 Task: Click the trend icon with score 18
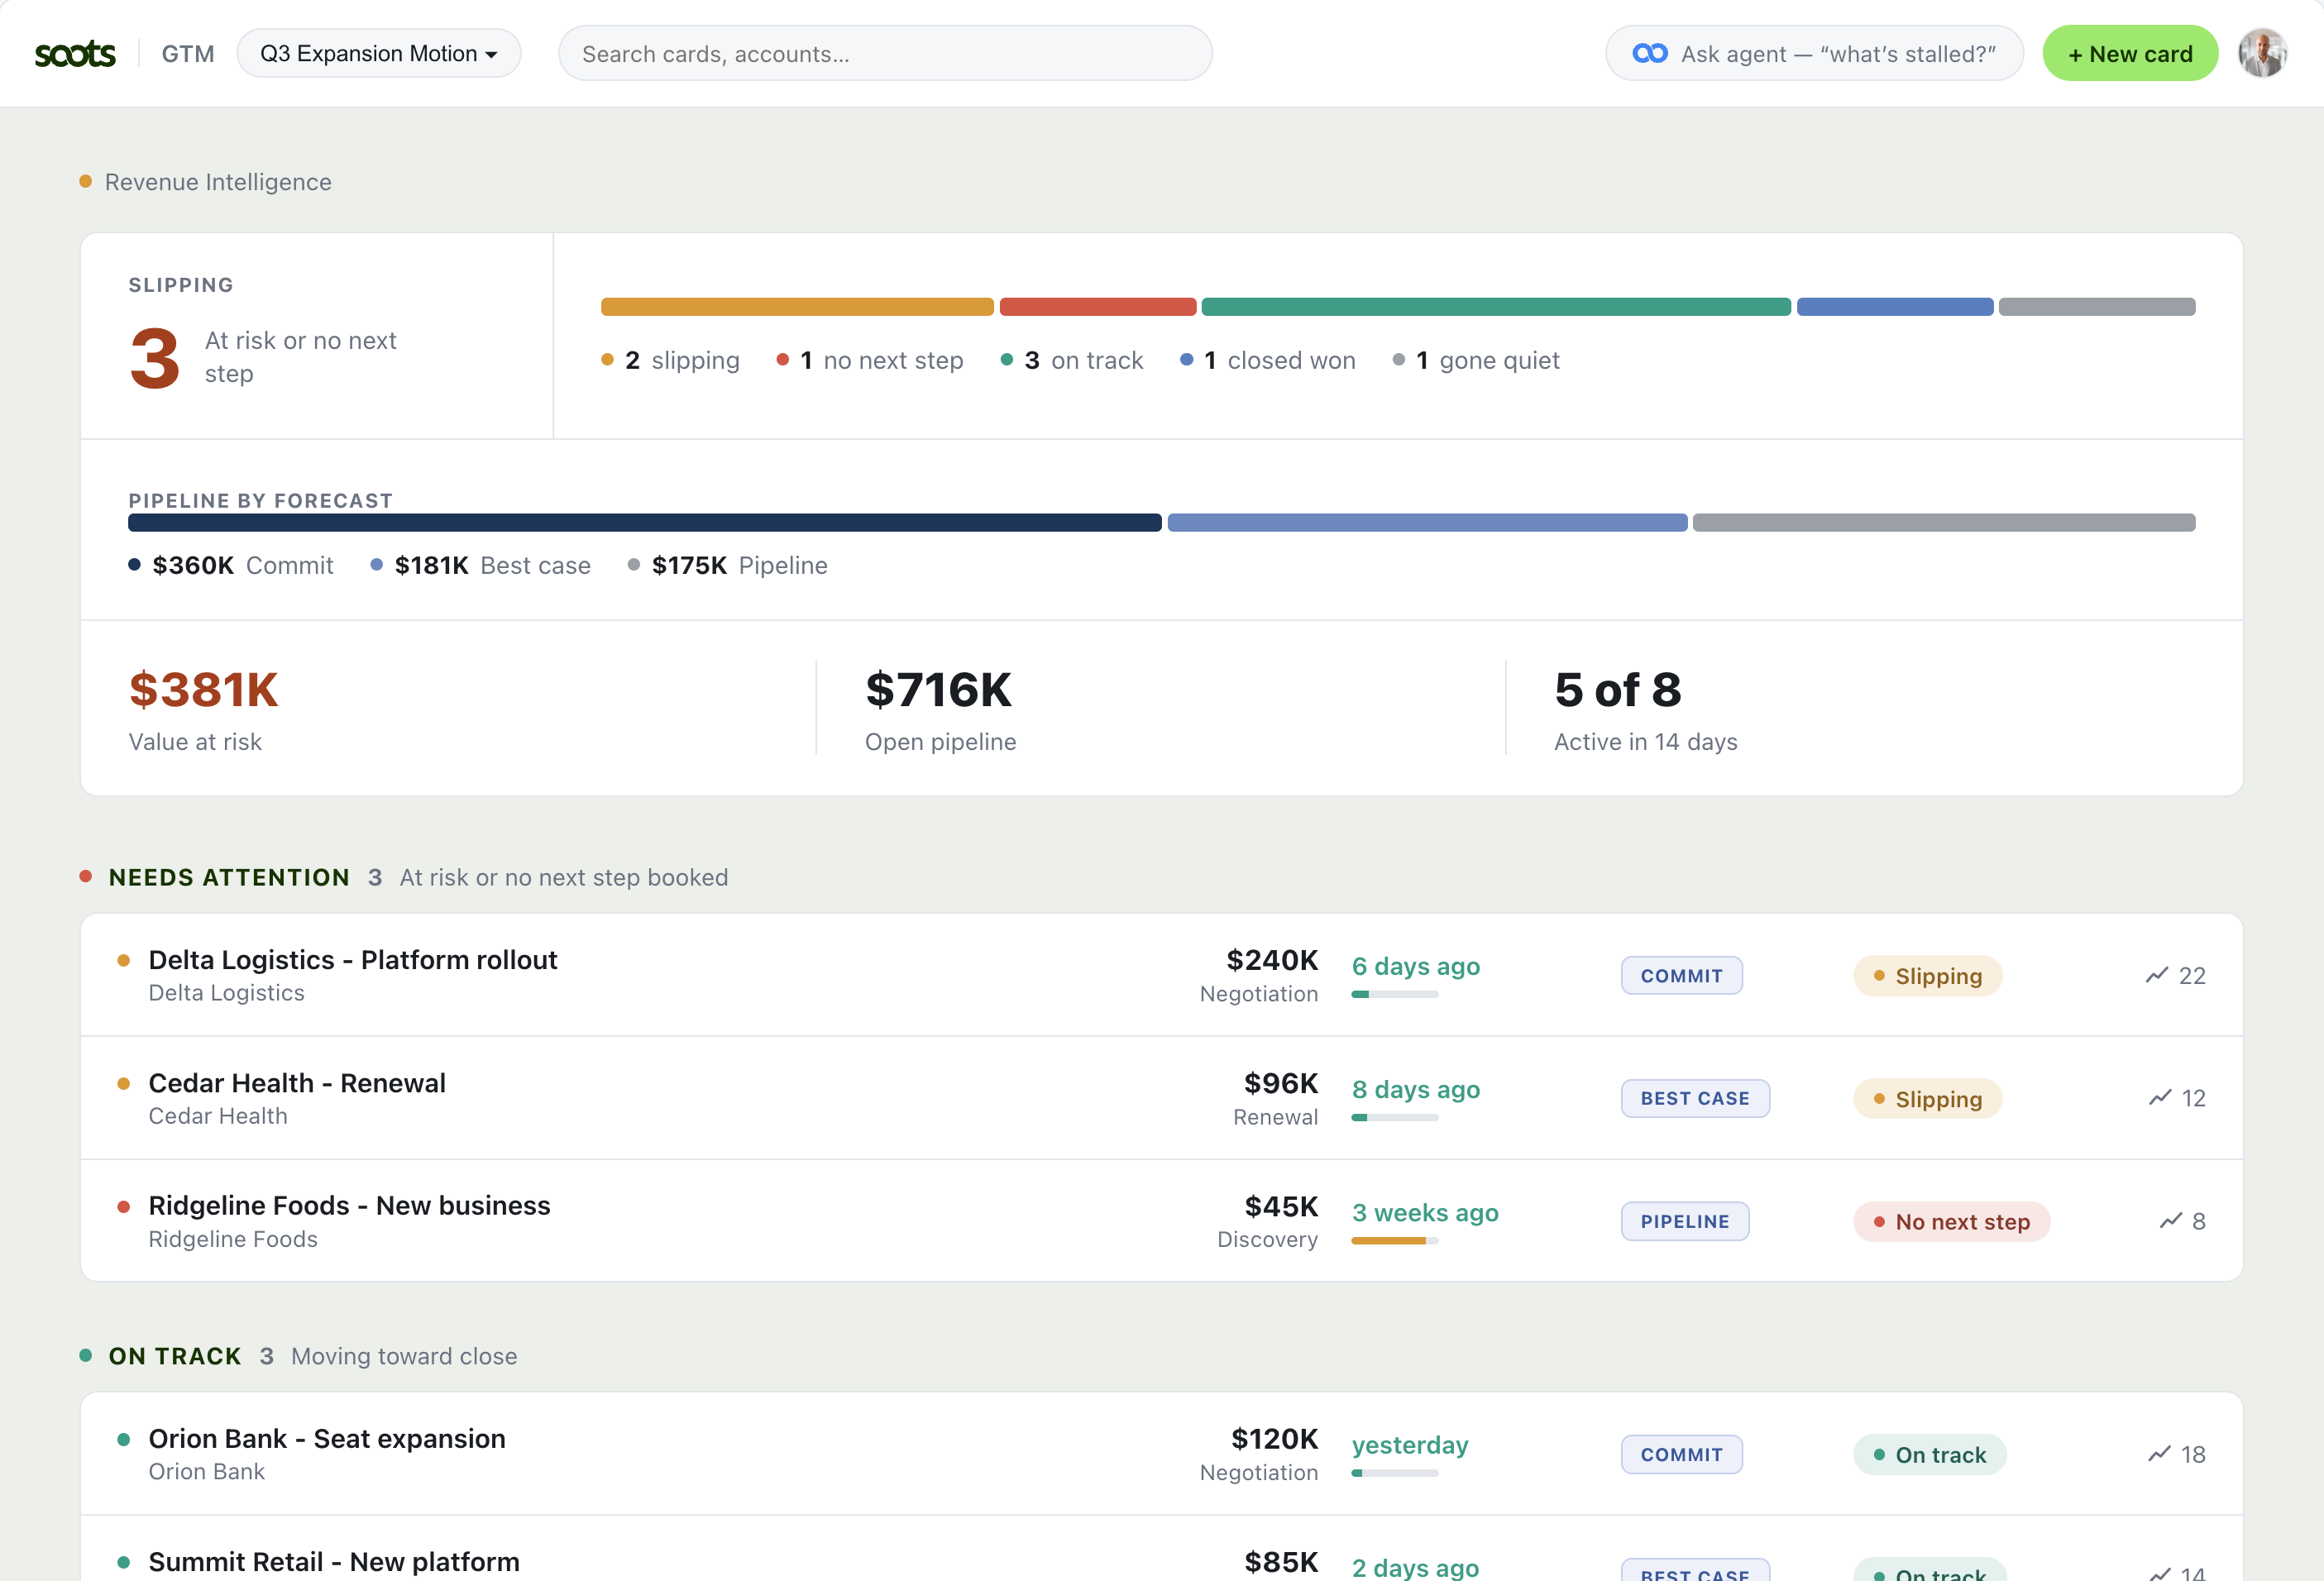2159,1454
